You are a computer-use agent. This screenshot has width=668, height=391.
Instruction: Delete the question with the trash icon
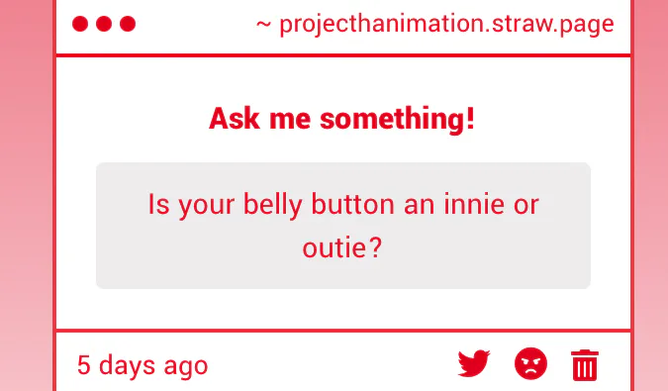pyautogui.click(x=585, y=364)
